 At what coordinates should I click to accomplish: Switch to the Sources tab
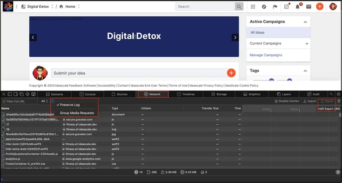coord(119,94)
